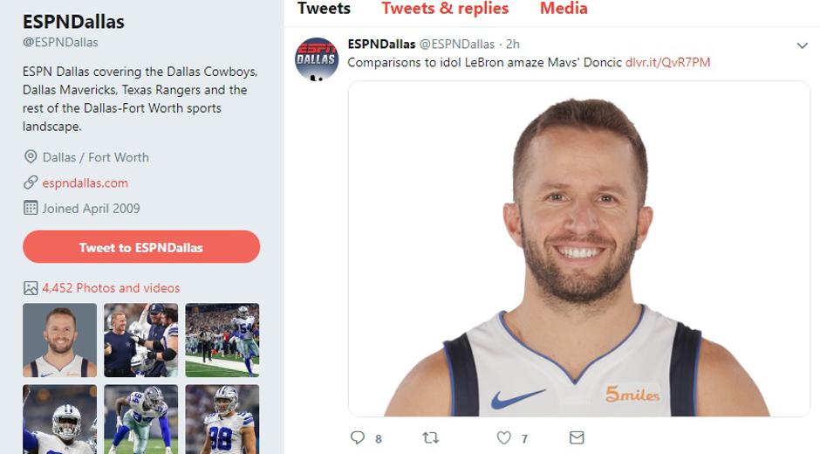Open the Tweets & replies tab

click(445, 9)
